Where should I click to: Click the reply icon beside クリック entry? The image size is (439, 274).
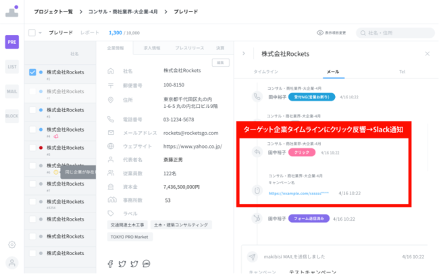[x=257, y=152]
